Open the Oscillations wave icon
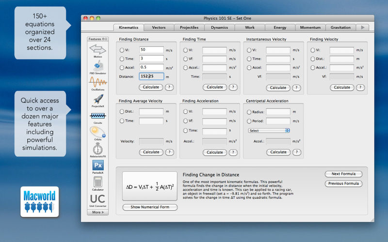Viewport: 388px width, 242px height. pos(98,82)
